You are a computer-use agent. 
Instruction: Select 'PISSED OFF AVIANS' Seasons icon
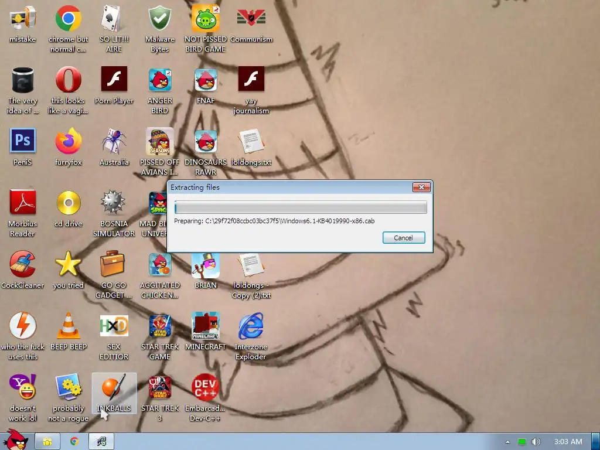(x=159, y=141)
